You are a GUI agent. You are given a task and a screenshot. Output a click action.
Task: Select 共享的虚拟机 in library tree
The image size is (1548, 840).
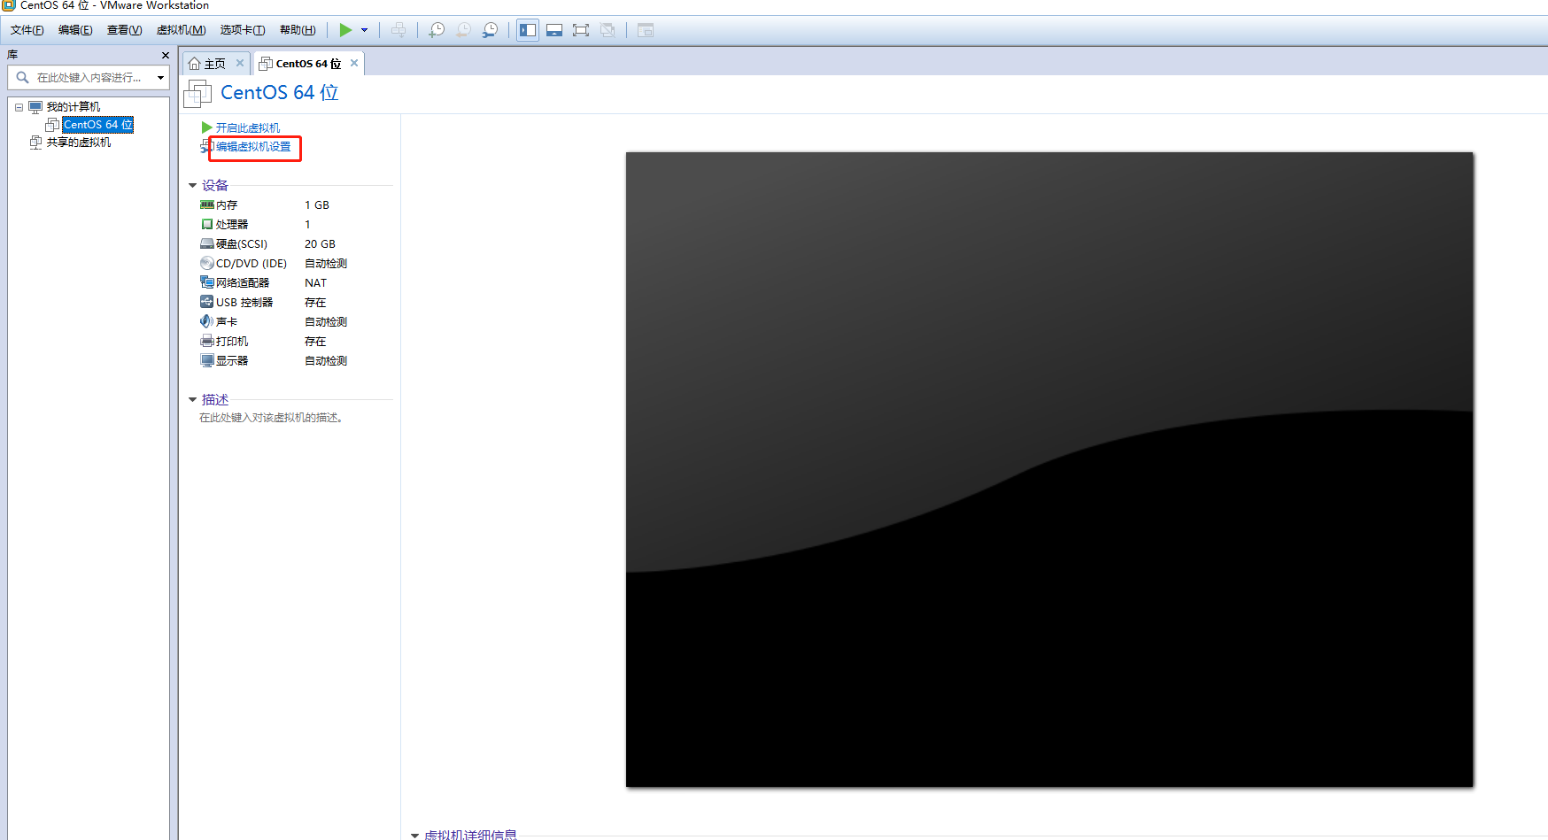point(79,143)
